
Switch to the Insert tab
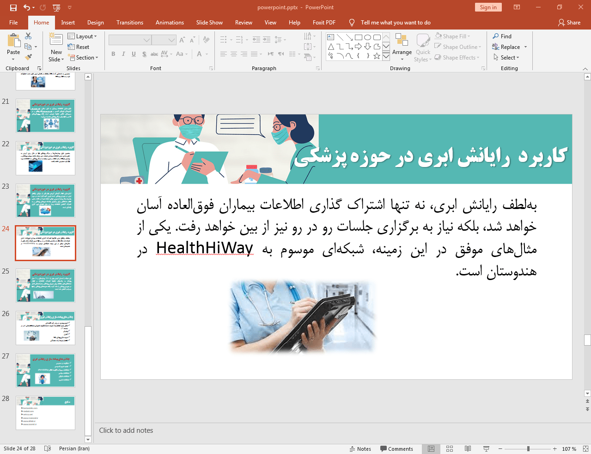68,23
